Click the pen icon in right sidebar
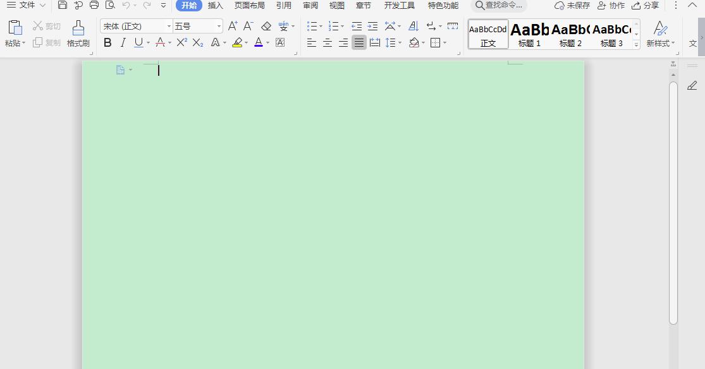 (x=692, y=85)
